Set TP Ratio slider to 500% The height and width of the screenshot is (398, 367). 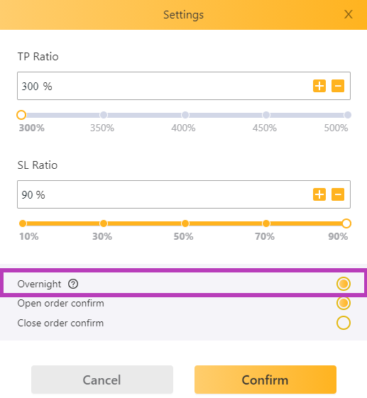[x=347, y=115]
